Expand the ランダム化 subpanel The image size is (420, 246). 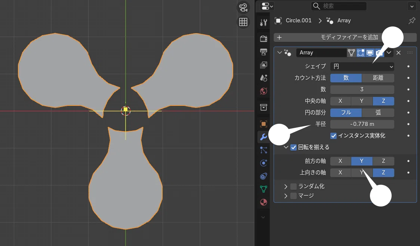(286, 186)
